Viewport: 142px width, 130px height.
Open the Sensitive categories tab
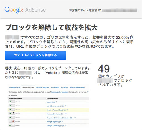43,87
